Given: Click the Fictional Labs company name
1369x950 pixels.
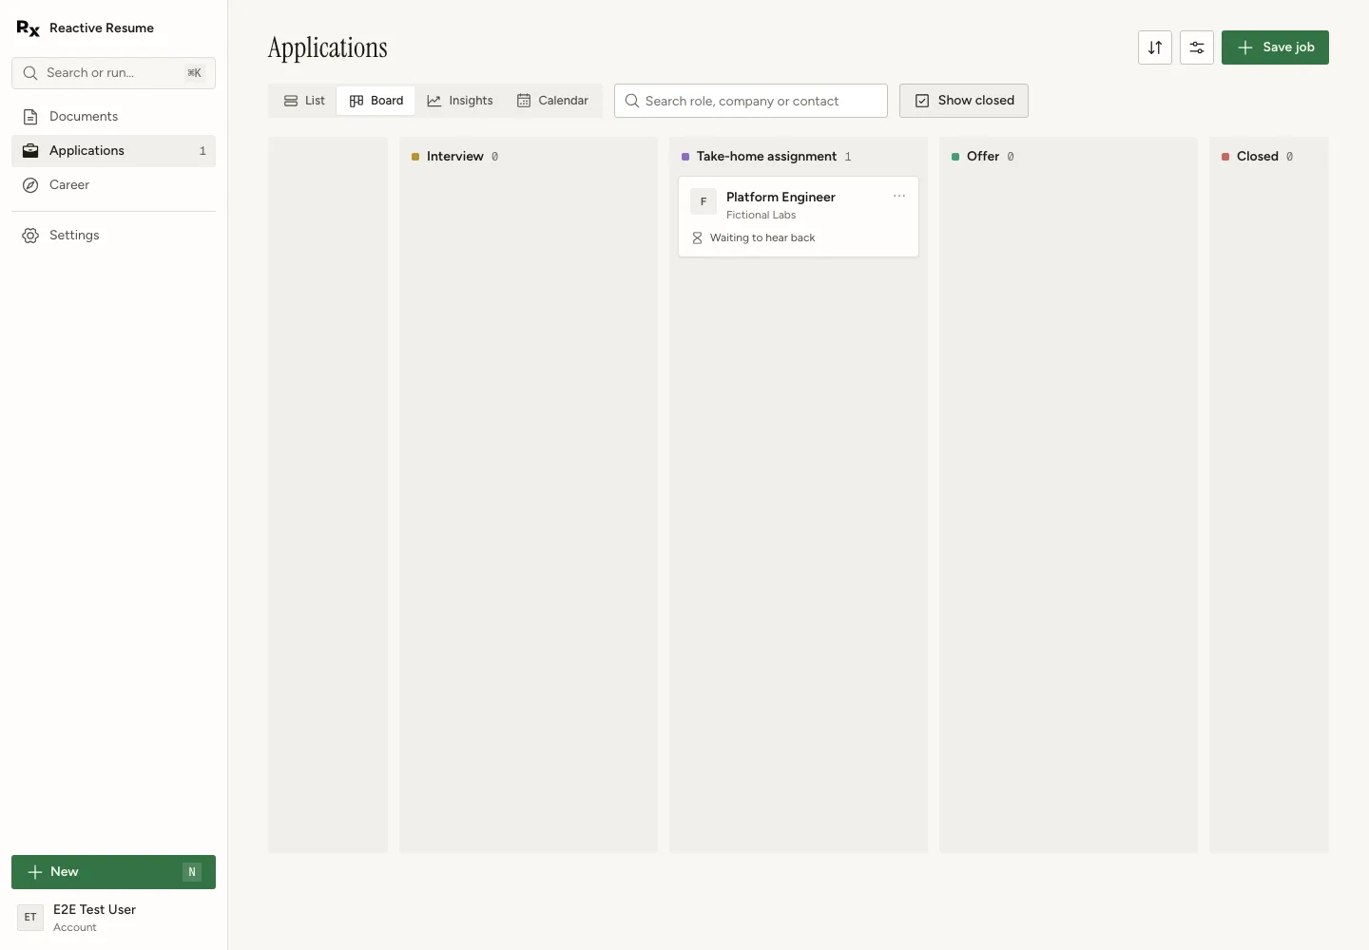Looking at the screenshot, I should (x=761, y=216).
